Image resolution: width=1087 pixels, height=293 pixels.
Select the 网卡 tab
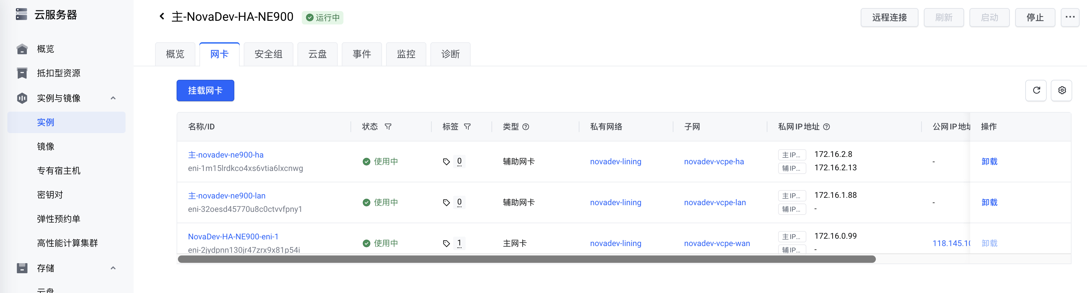[220, 54]
